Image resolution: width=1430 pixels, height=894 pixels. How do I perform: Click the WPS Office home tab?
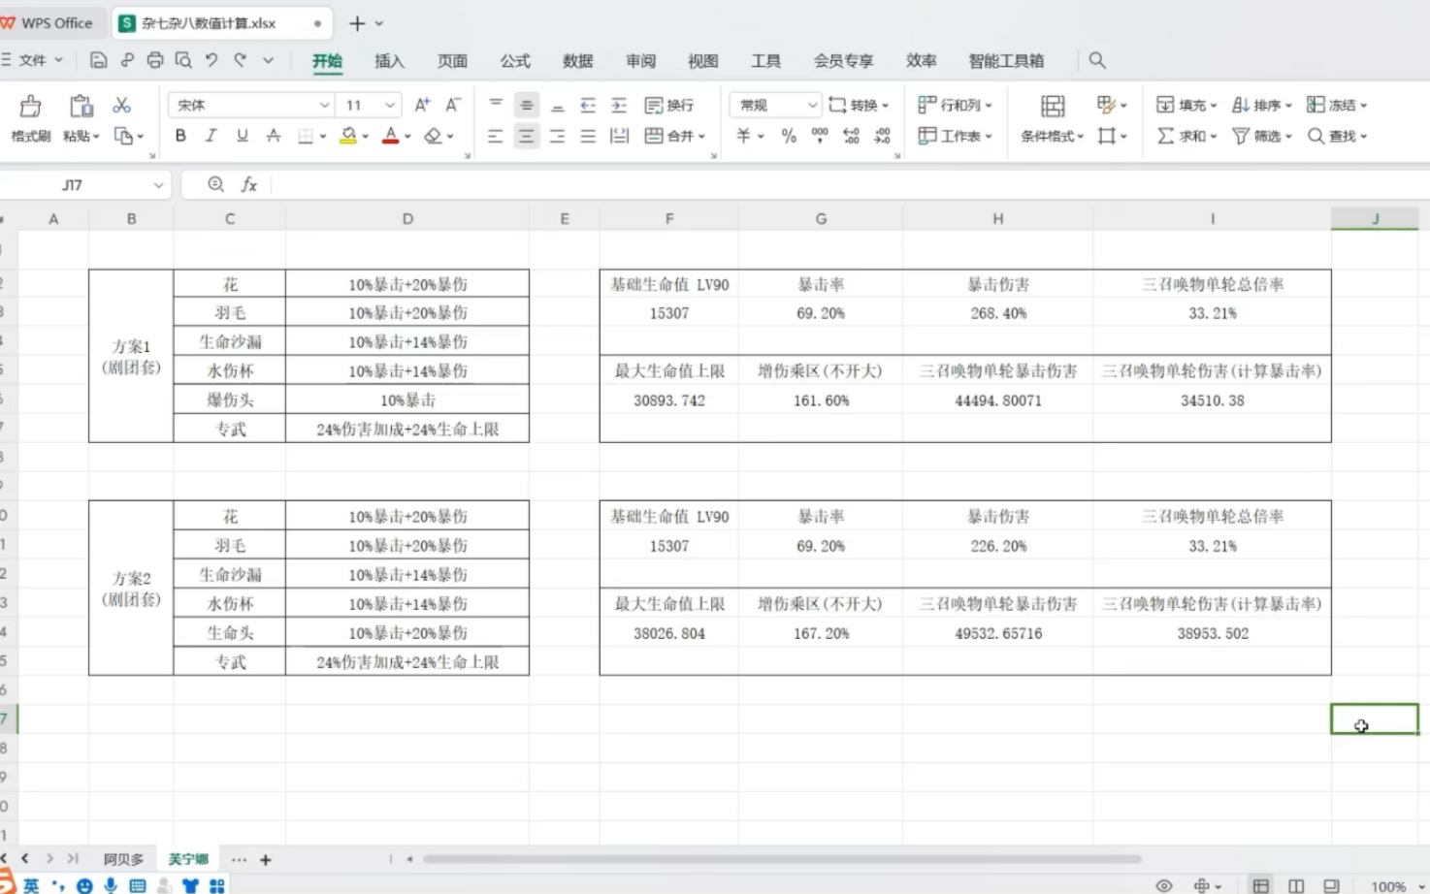pos(49,23)
